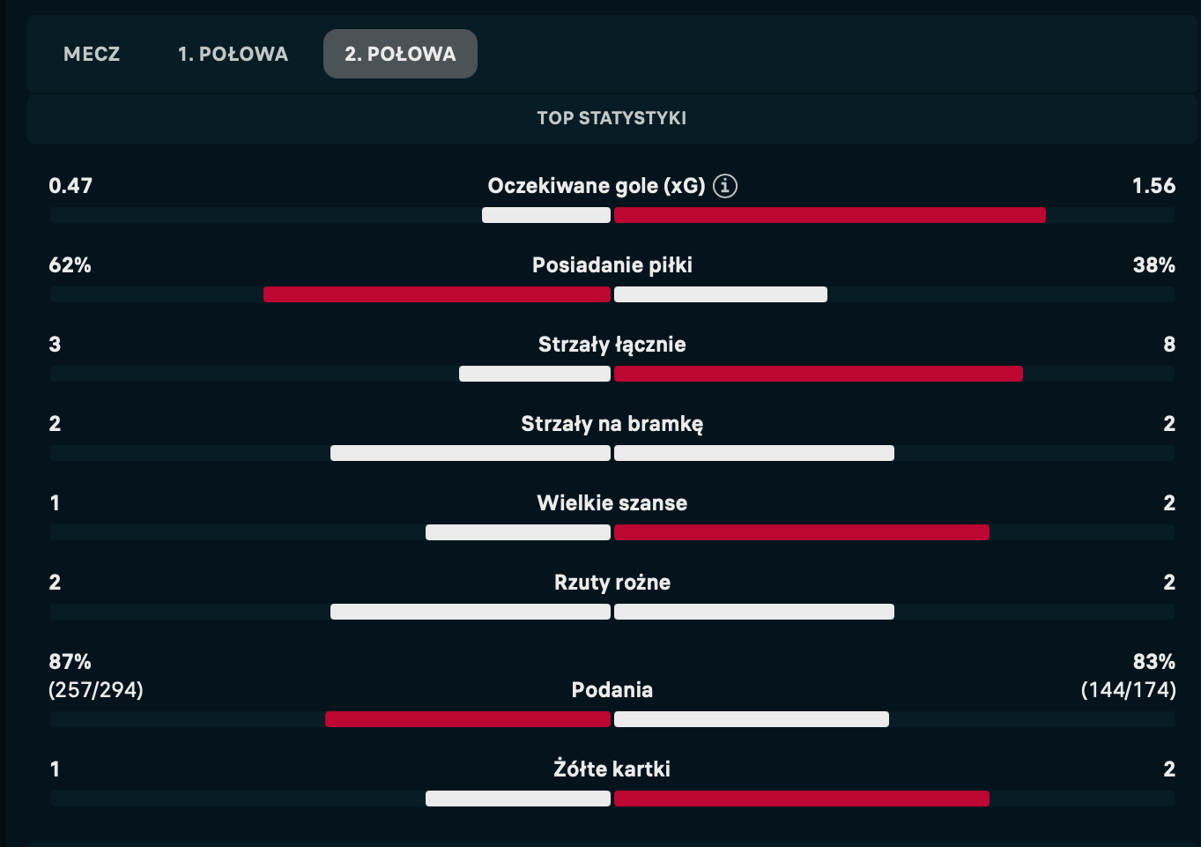
Task: Click the Oczekiwane gole (xG) label
Action: [x=597, y=186]
